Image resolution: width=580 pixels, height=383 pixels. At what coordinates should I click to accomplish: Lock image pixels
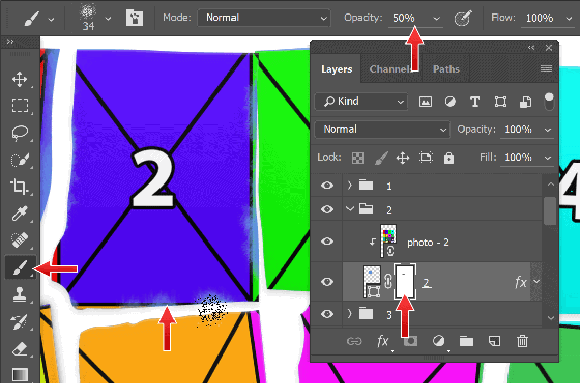pos(381,158)
